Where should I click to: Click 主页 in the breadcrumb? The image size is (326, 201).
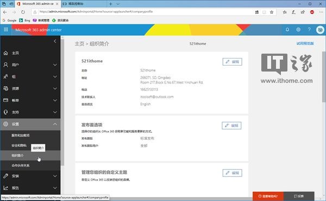click(79, 44)
